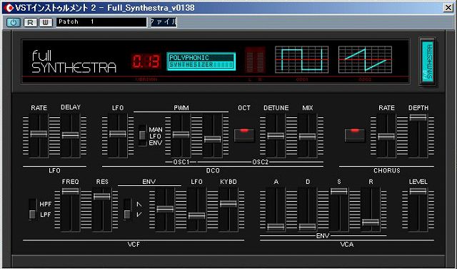Click the OSC1 square waveform display
The image size is (457, 269).
click(301, 59)
